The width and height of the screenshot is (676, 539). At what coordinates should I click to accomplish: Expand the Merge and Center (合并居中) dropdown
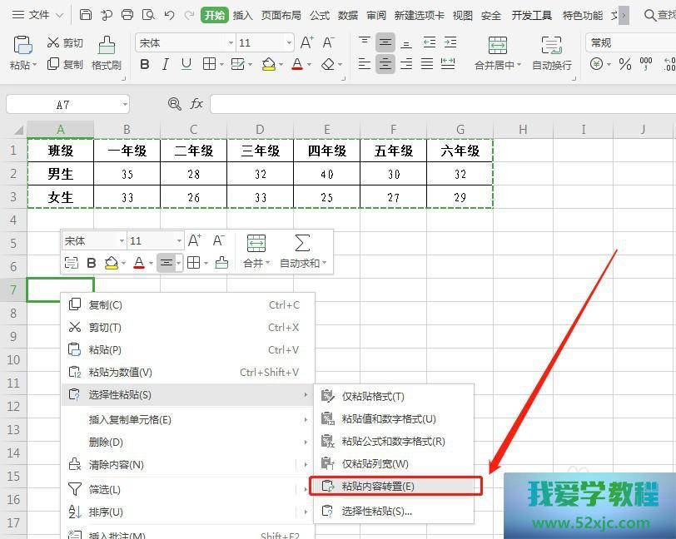click(519, 65)
